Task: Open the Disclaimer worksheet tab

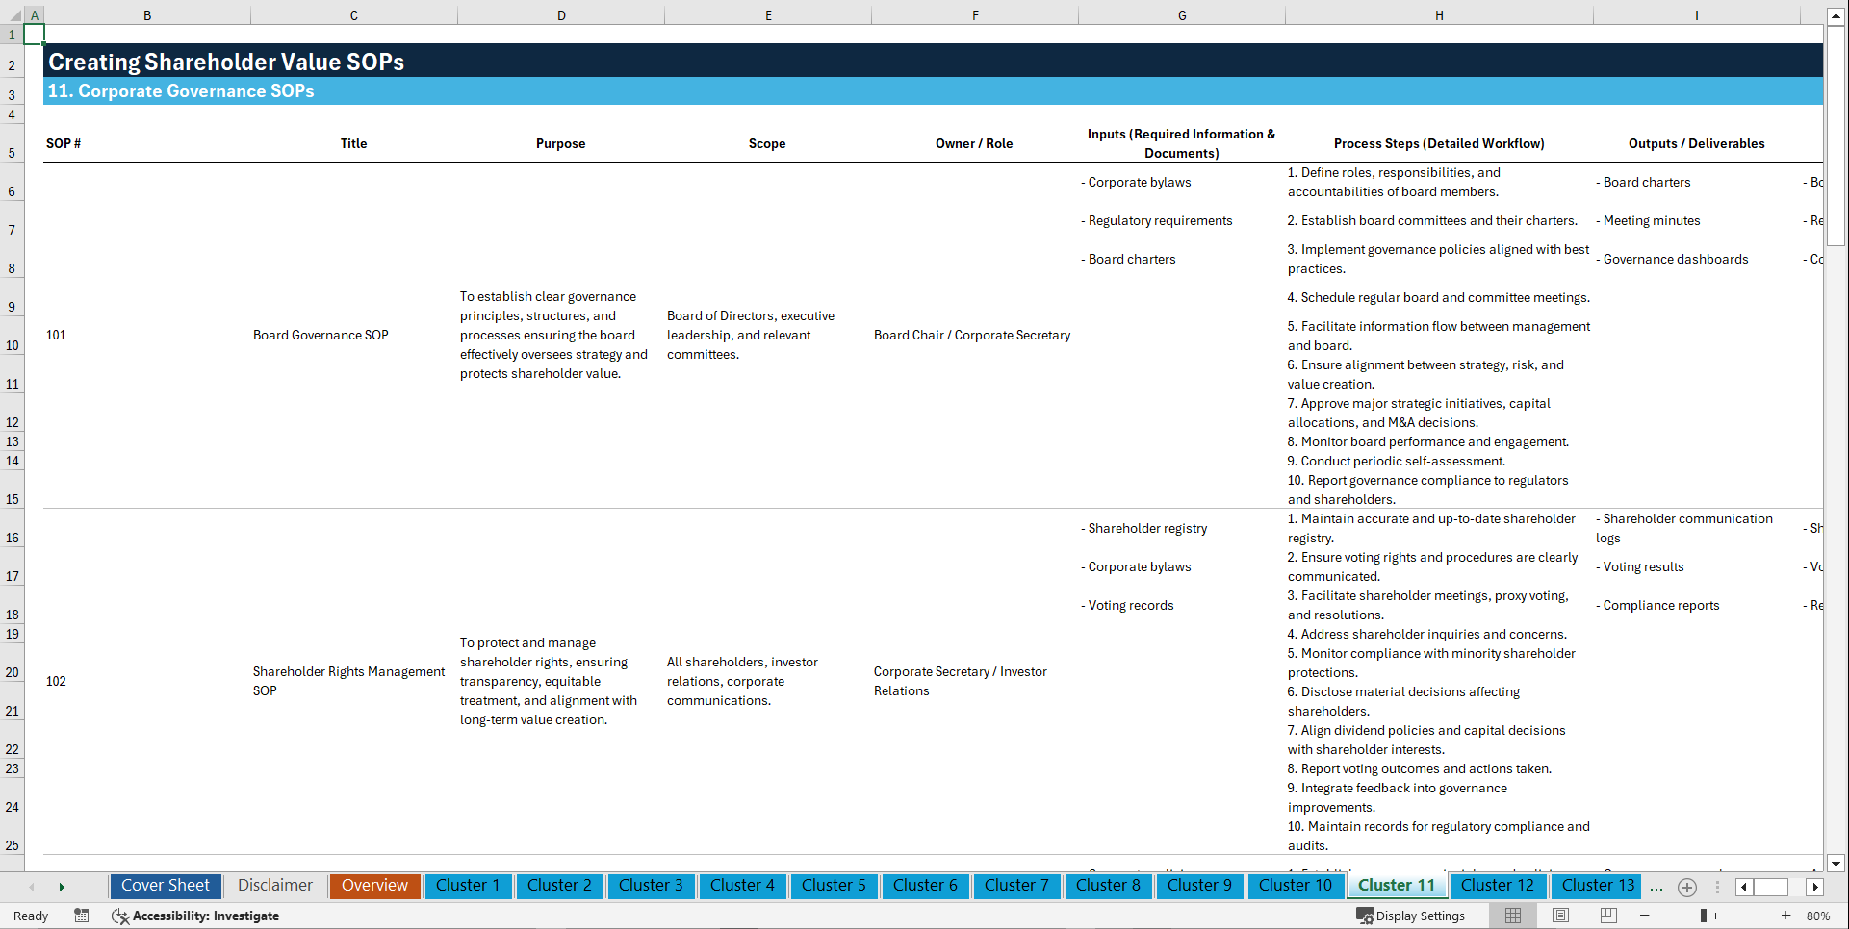Action: pyautogui.click(x=274, y=885)
